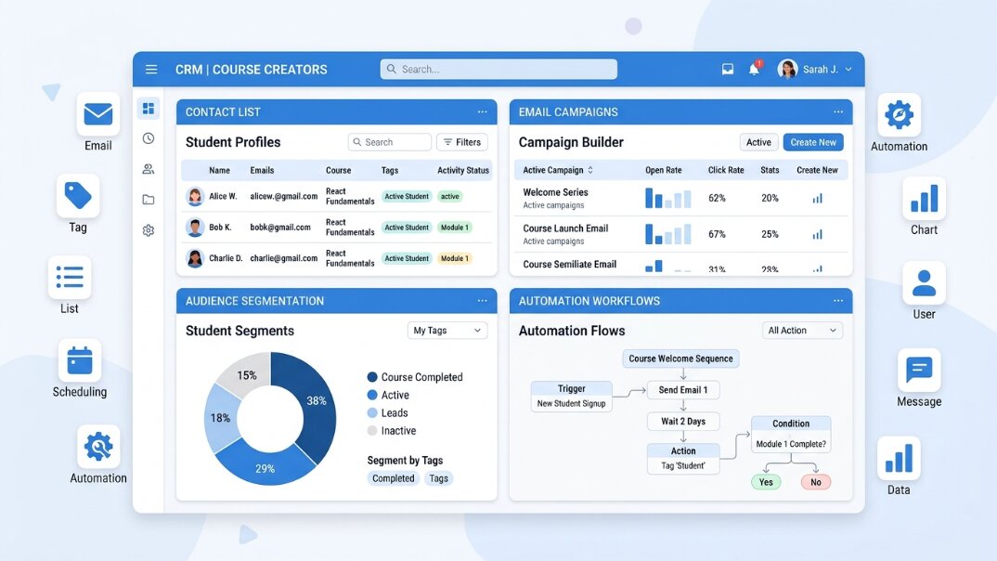Click the List icon
997x561 pixels.
point(70,278)
